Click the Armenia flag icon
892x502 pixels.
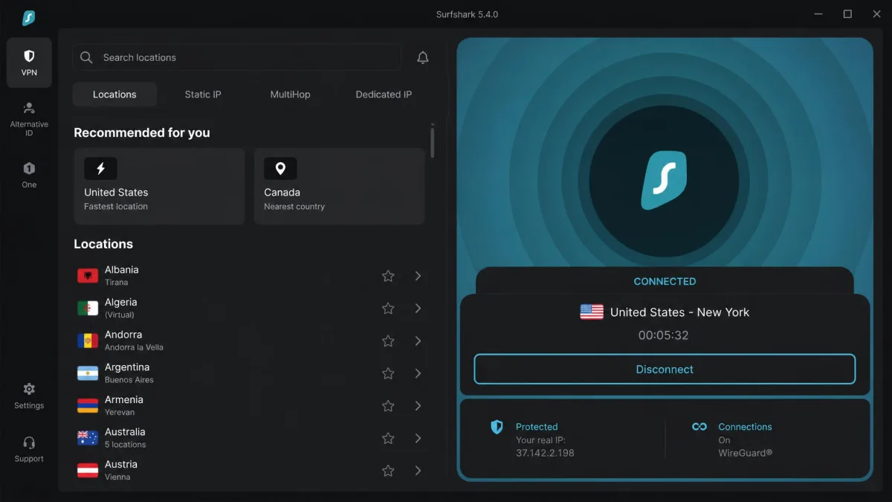88,405
